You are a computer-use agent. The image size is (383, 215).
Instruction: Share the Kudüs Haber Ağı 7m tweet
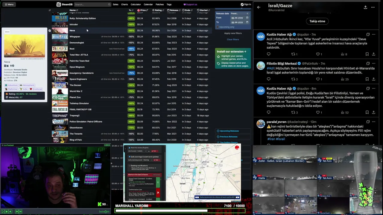pyautogui.click(x=373, y=54)
